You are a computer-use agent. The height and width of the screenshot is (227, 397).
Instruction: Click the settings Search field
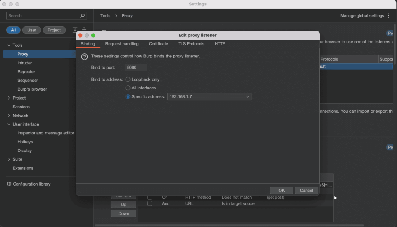click(47, 16)
